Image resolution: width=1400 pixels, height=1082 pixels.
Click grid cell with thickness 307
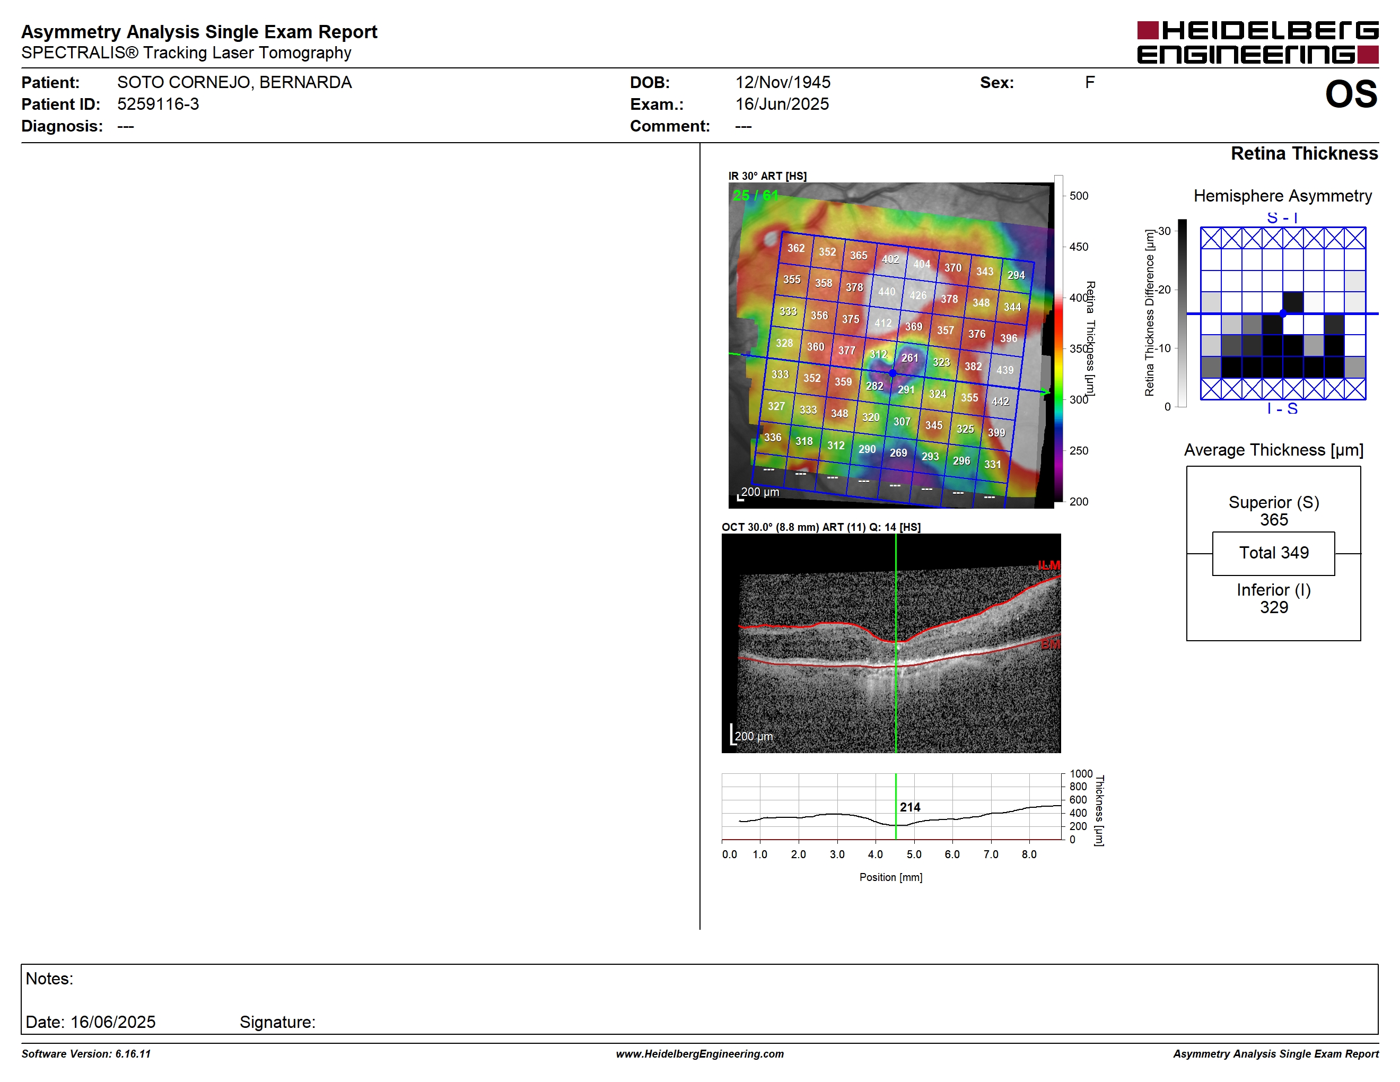pyautogui.click(x=902, y=421)
